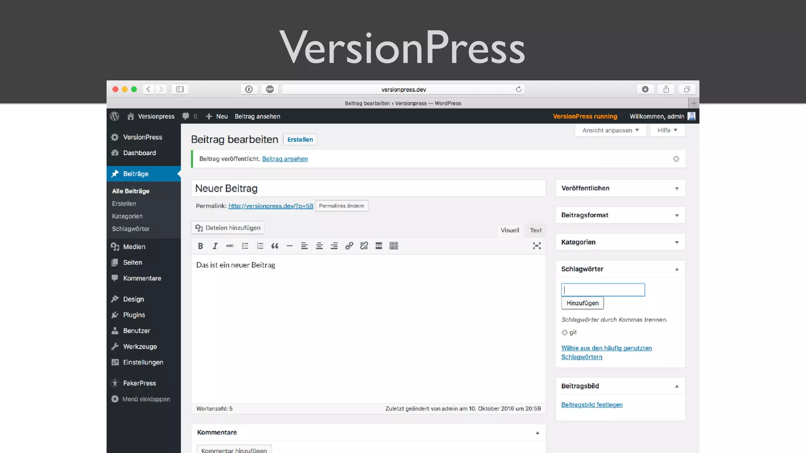Apply strikethrough formatting
Image resolution: width=806 pixels, height=453 pixels.
tap(230, 246)
